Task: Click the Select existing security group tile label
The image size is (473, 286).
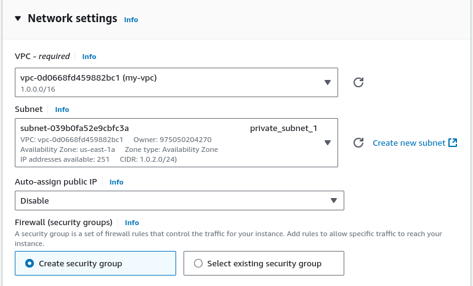Action: [x=264, y=264]
